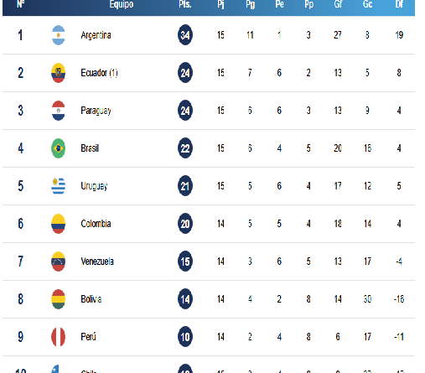This screenshot has width=425, height=373.
Task: Sort by the Pts. column header
Action: 185,4
